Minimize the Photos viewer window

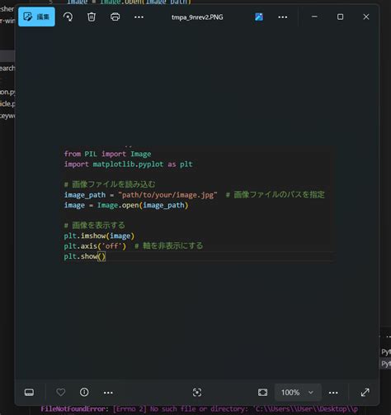[x=314, y=17]
